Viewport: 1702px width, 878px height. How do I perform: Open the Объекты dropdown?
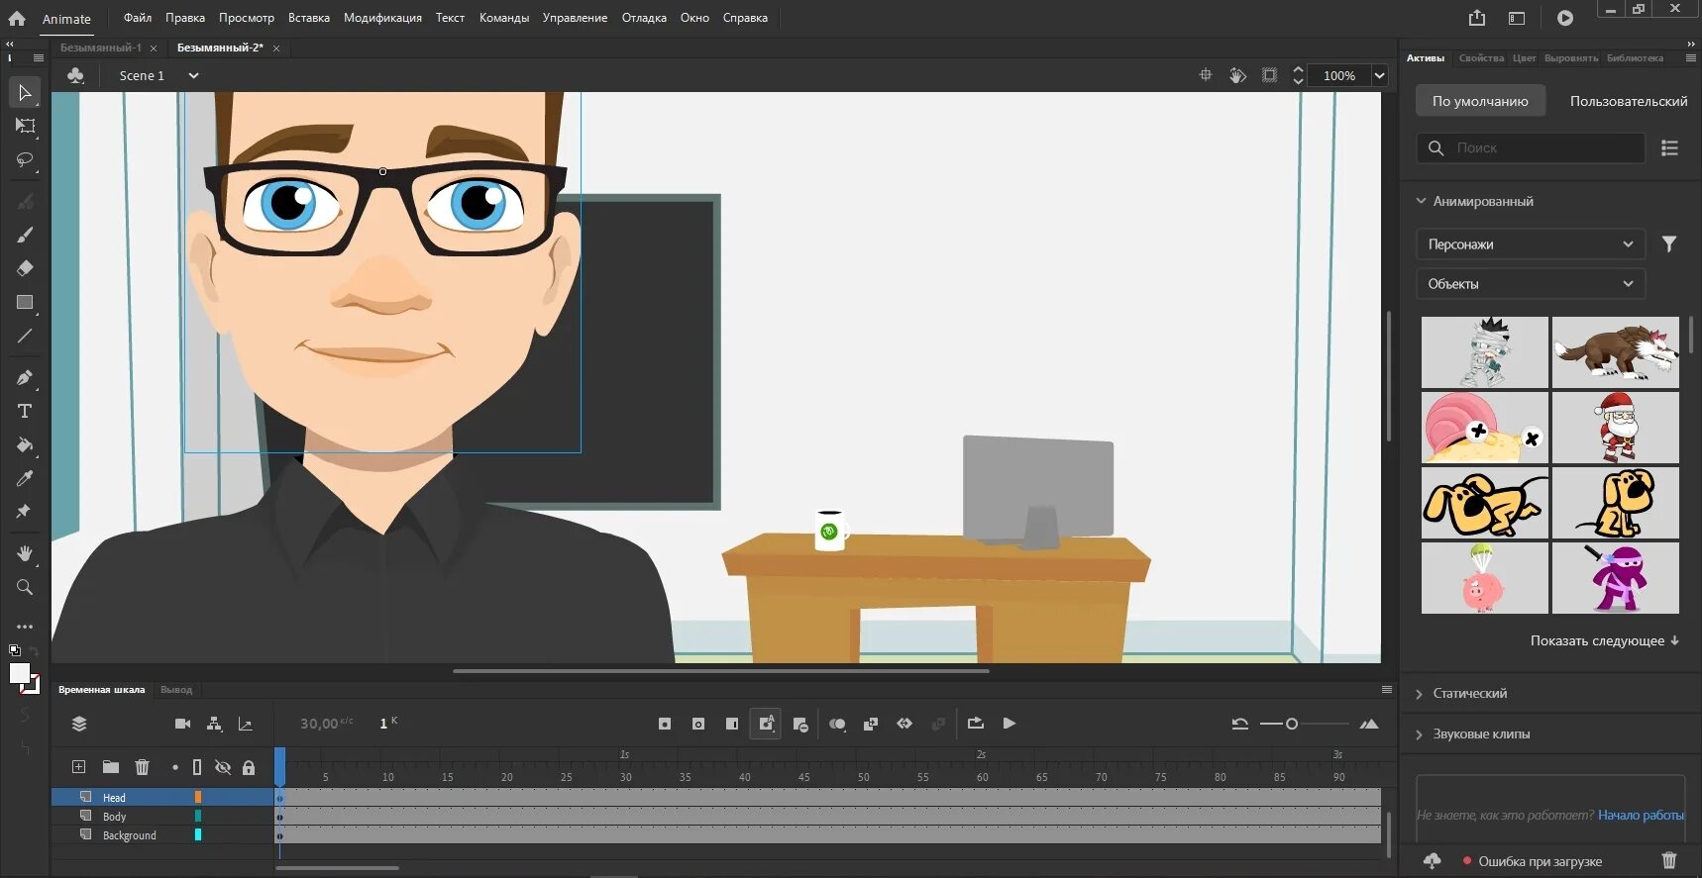coord(1531,284)
